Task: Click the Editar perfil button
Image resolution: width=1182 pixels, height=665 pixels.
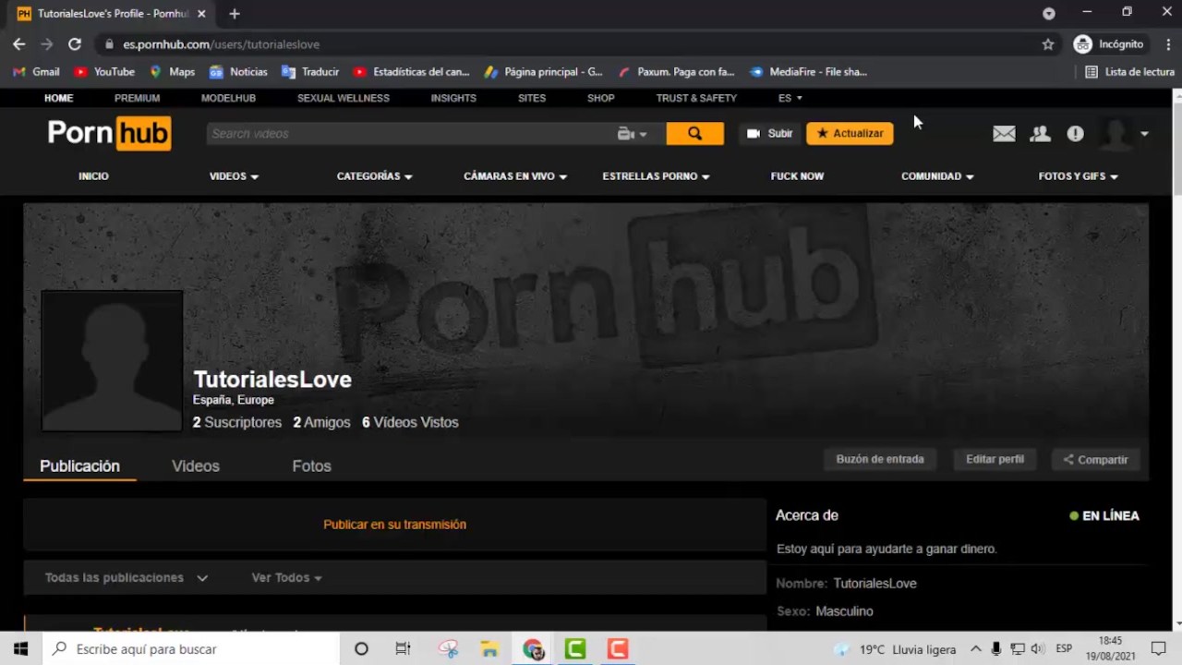Action: [x=995, y=459]
